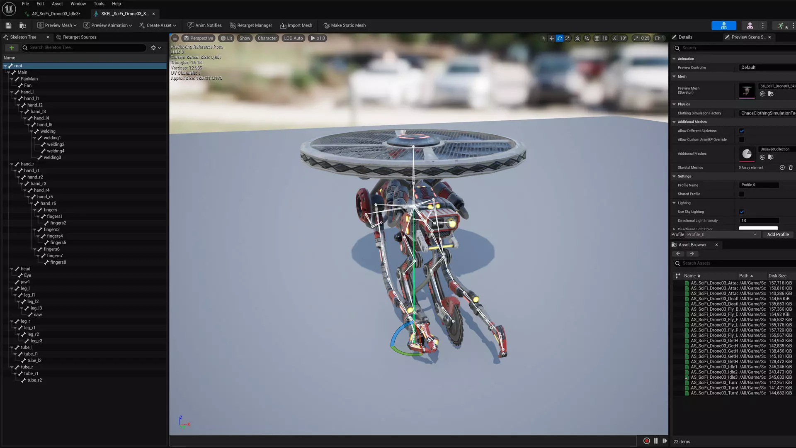Toggle rotation angle snapping icon
This screenshot has height=448, width=796.
click(615, 38)
